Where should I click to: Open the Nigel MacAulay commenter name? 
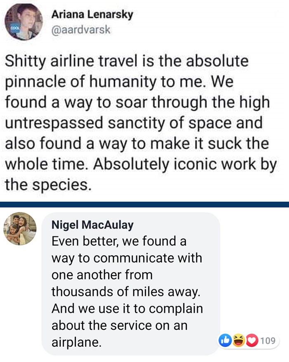(x=93, y=225)
